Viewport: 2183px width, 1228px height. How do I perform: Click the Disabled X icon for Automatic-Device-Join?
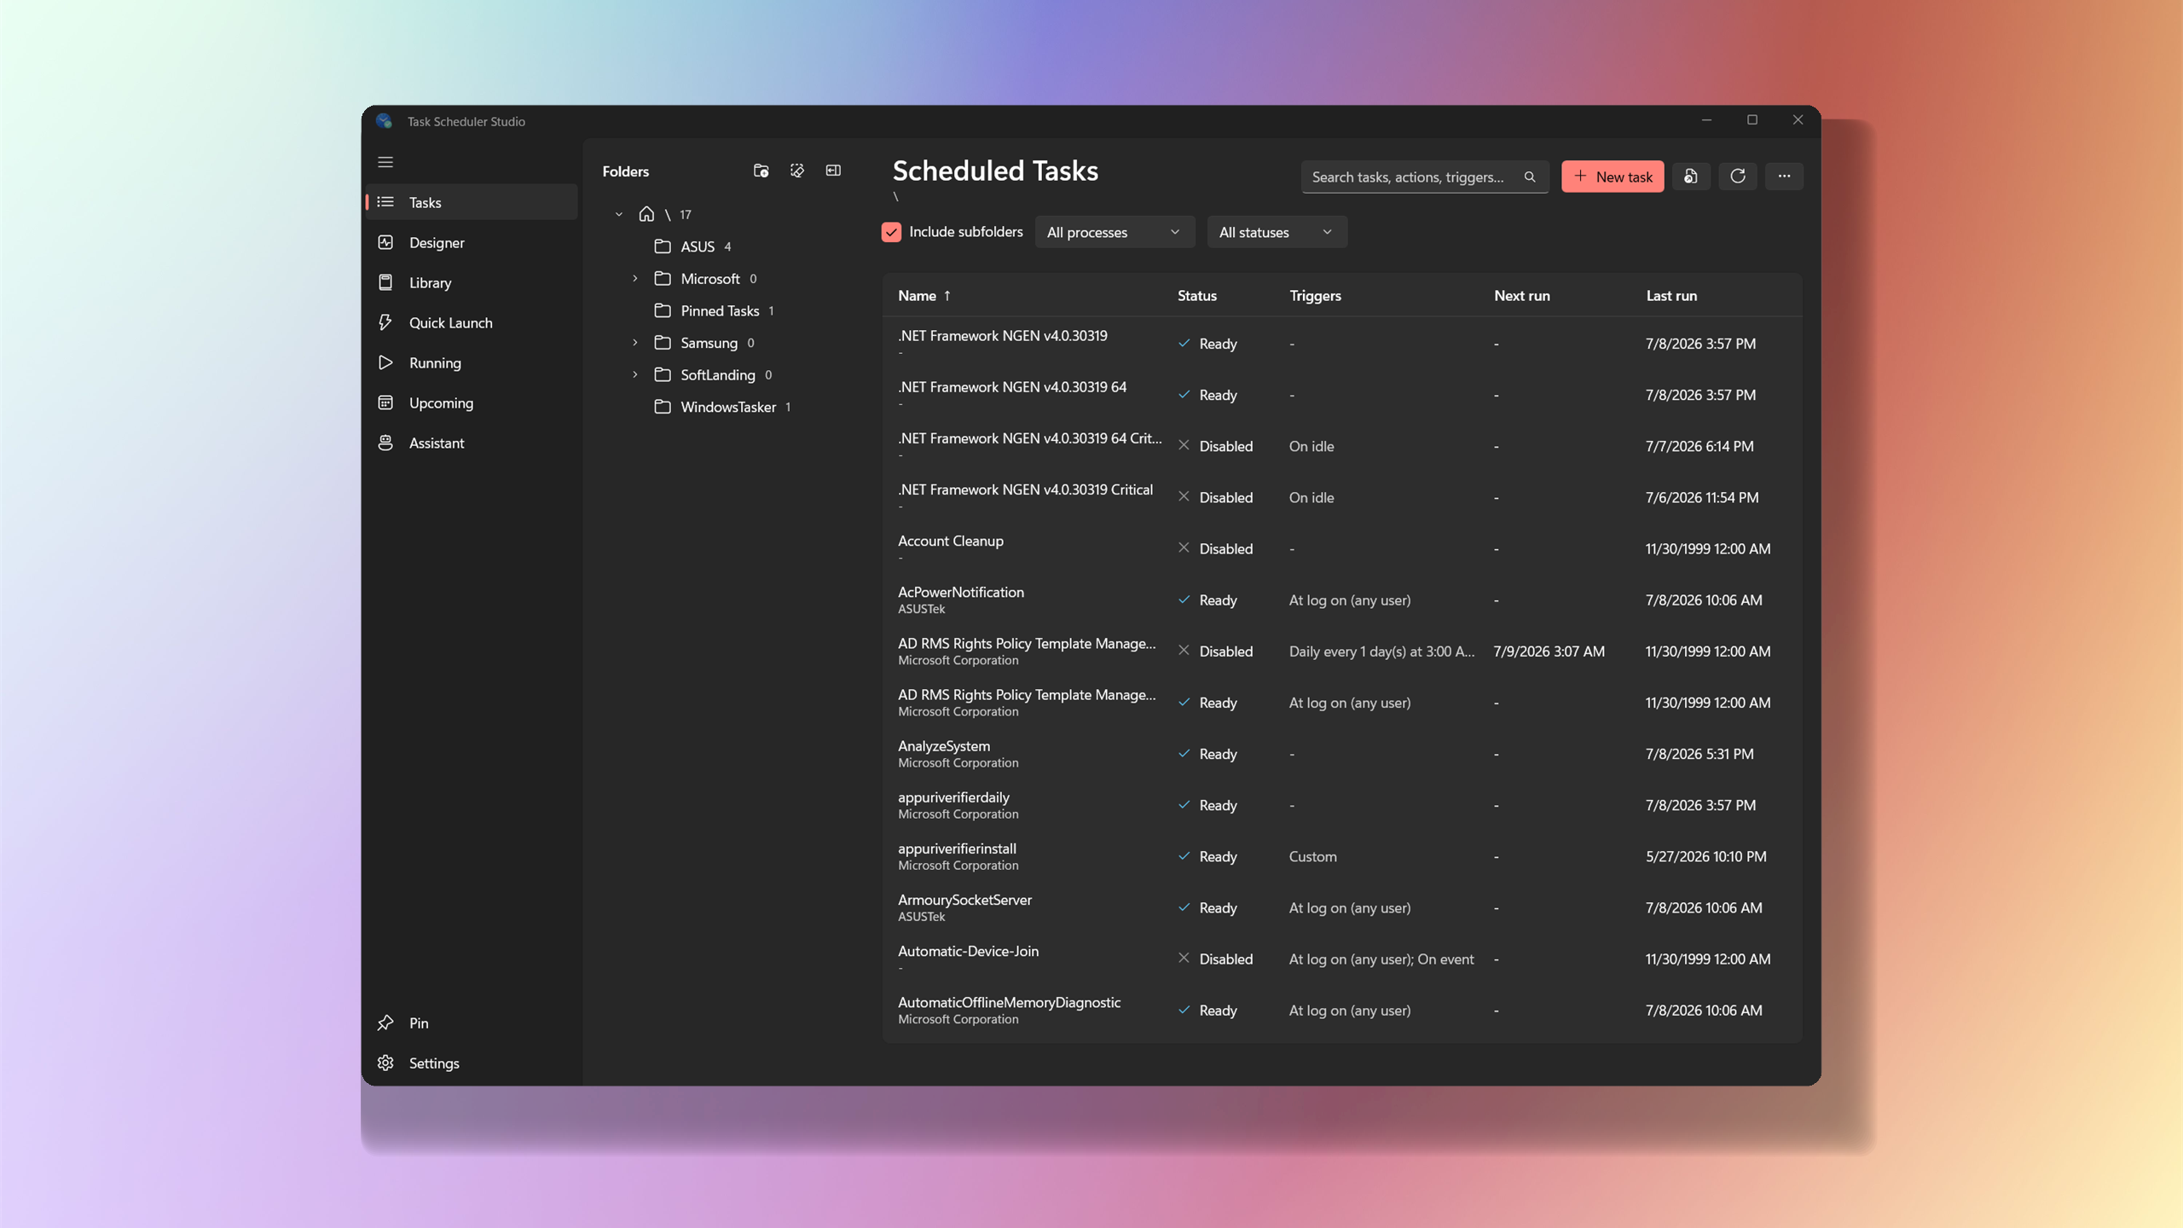(x=1184, y=959)
